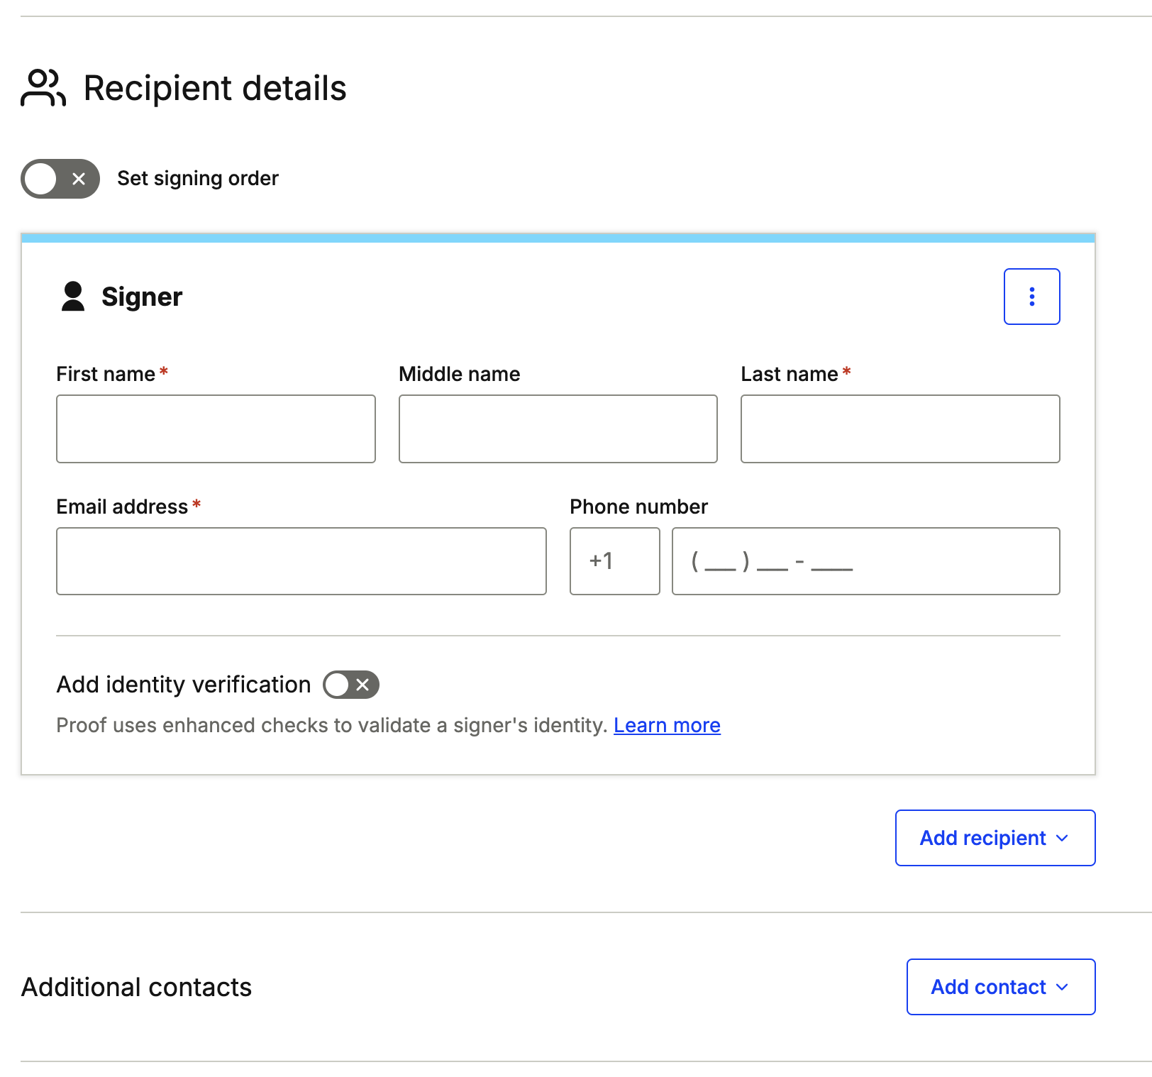The height and width of the screenshot is (1077, 1152).
Task: Focus the First name input field
Action: pyautogui.click(x=216, y=429)
